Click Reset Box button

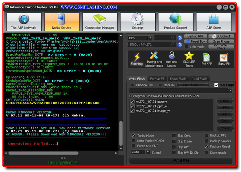point(196,42)
